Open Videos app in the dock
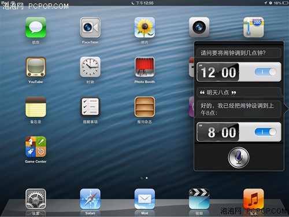The image size is (289, 217). [x=199, y=199]
